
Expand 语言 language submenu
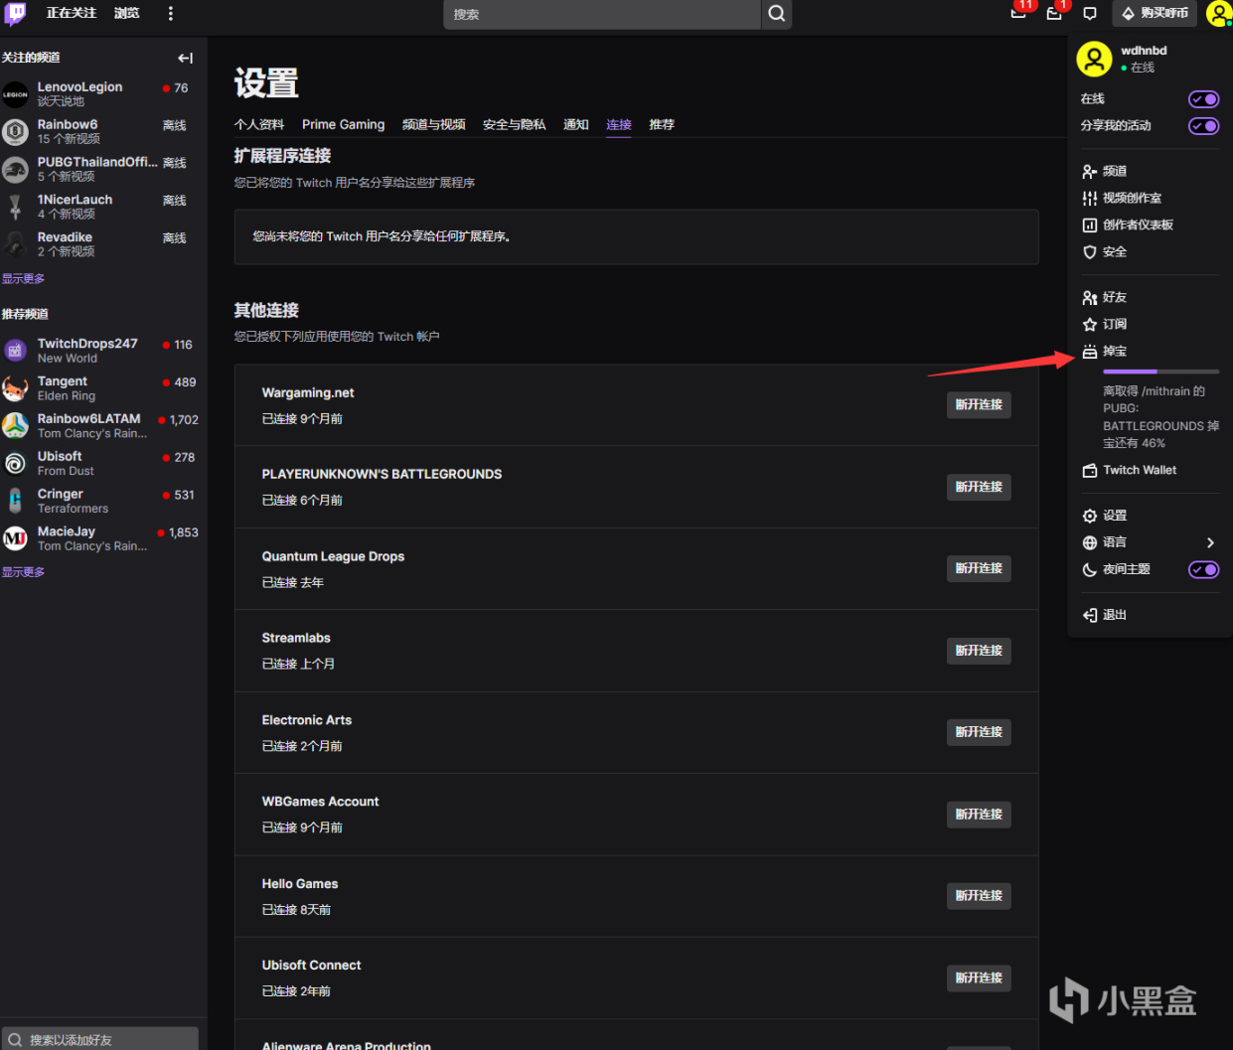(1150, 542)
